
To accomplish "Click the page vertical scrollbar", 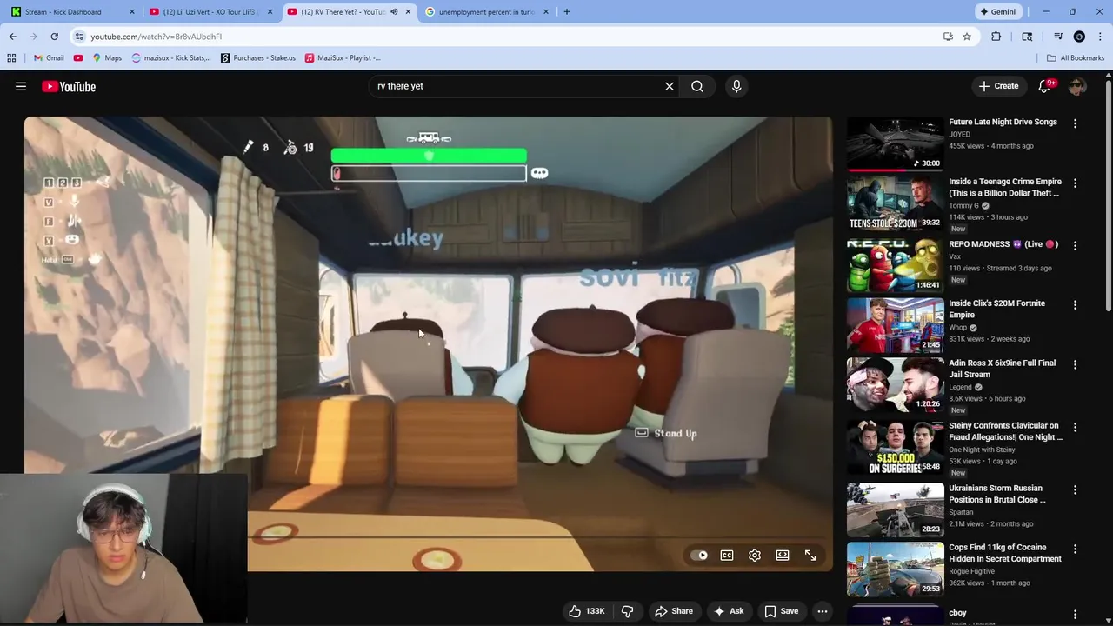I will tap(1108, 196).
